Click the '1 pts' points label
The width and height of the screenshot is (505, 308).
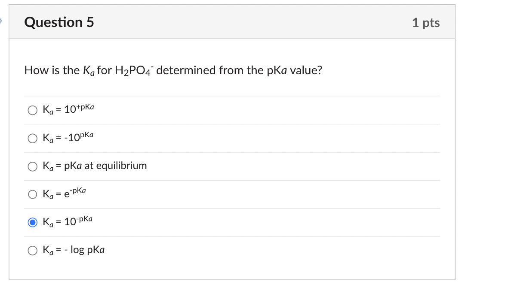425,23
